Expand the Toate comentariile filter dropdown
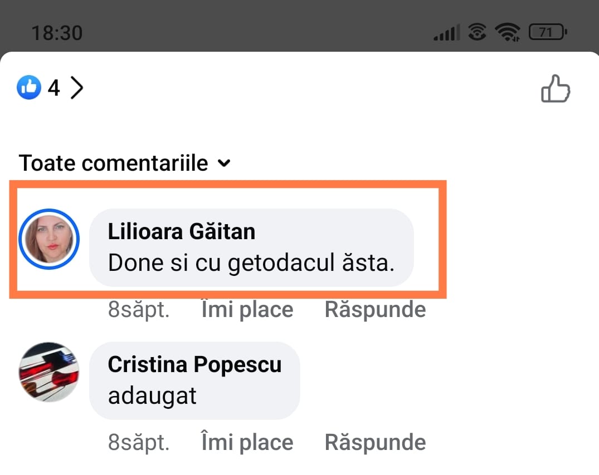 125,163
